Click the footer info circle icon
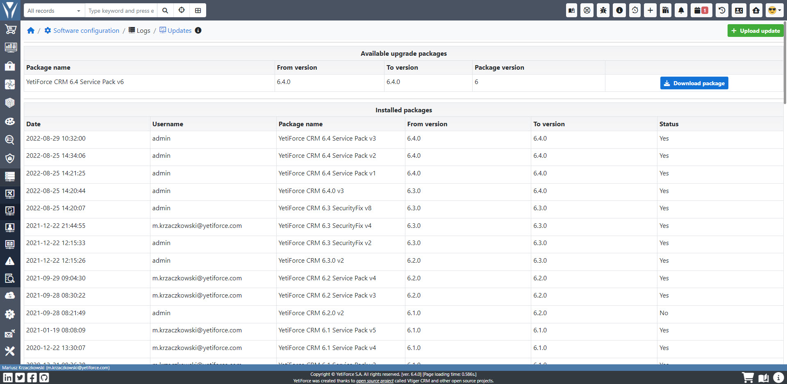The height and width of the screenshot is (384, 787). [778, 377]
